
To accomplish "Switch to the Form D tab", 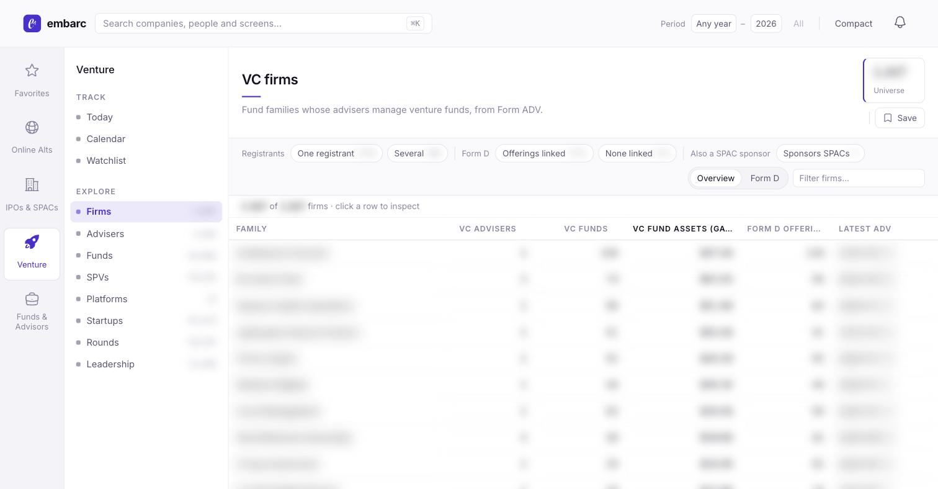I will tap(765, 178).
